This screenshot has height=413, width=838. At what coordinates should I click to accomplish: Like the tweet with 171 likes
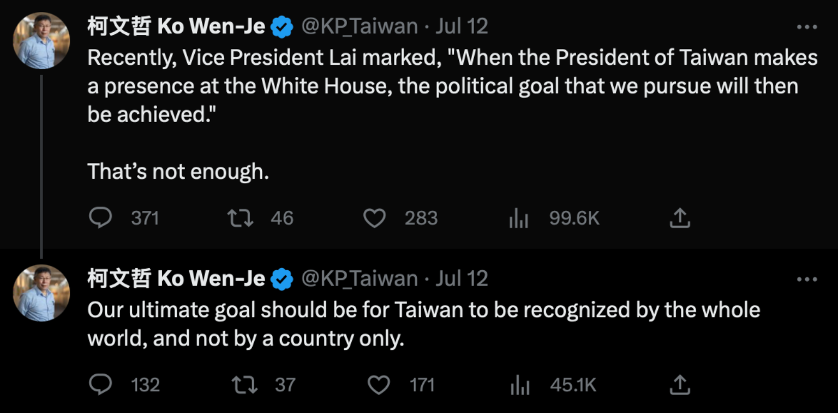coord(379,385)
